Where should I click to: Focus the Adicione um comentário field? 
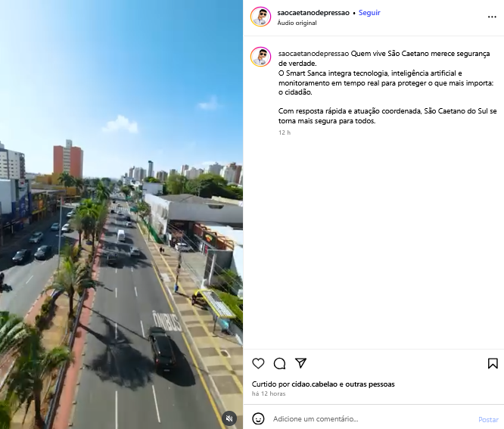coord(373,418)
